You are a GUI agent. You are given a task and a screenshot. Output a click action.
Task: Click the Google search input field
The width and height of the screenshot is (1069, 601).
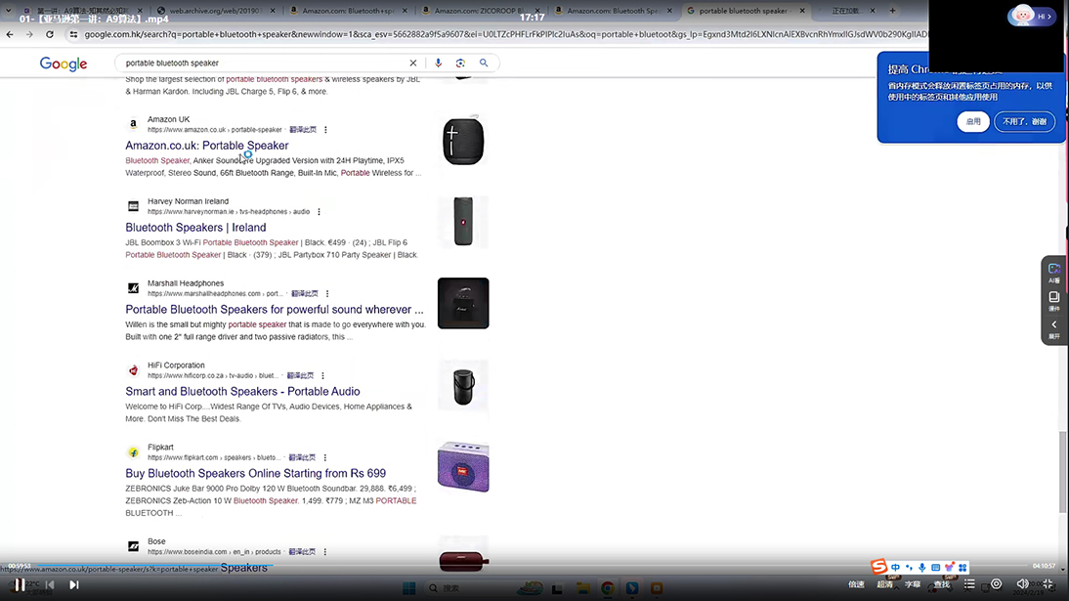264,63
